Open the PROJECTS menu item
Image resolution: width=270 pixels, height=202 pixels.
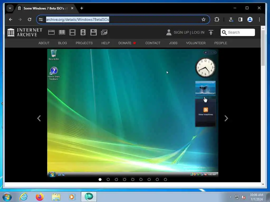[x=84, y=43]
